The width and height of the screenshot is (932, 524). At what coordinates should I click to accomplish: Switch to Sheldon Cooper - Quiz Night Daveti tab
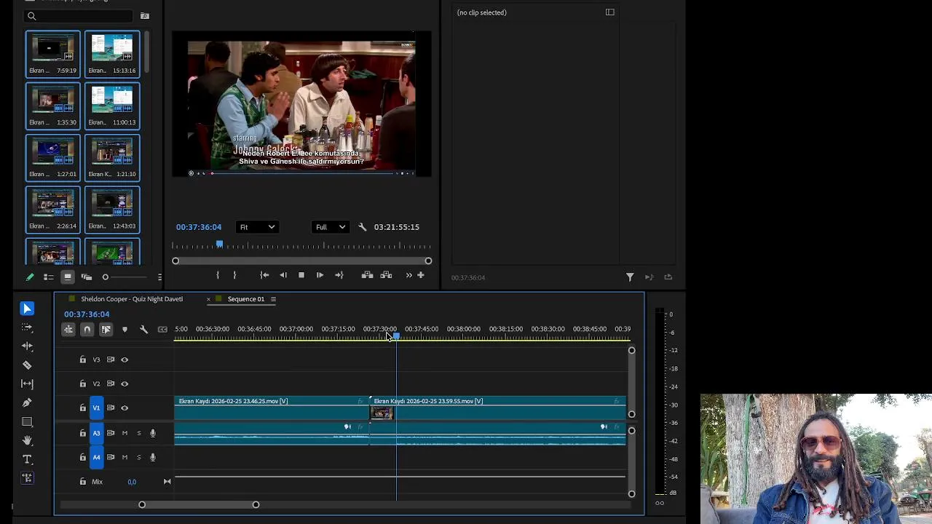point(132,299)
